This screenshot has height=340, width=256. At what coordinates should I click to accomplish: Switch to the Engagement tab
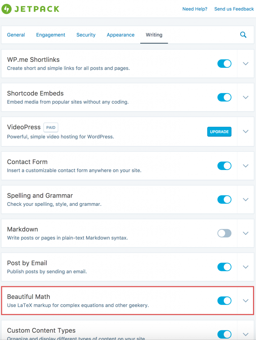[x=51, y=35]
